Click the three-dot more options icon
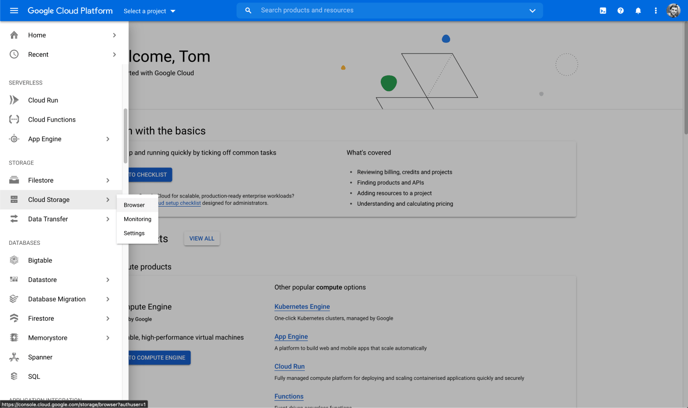 pyautogui.click(x=656, y=10)
